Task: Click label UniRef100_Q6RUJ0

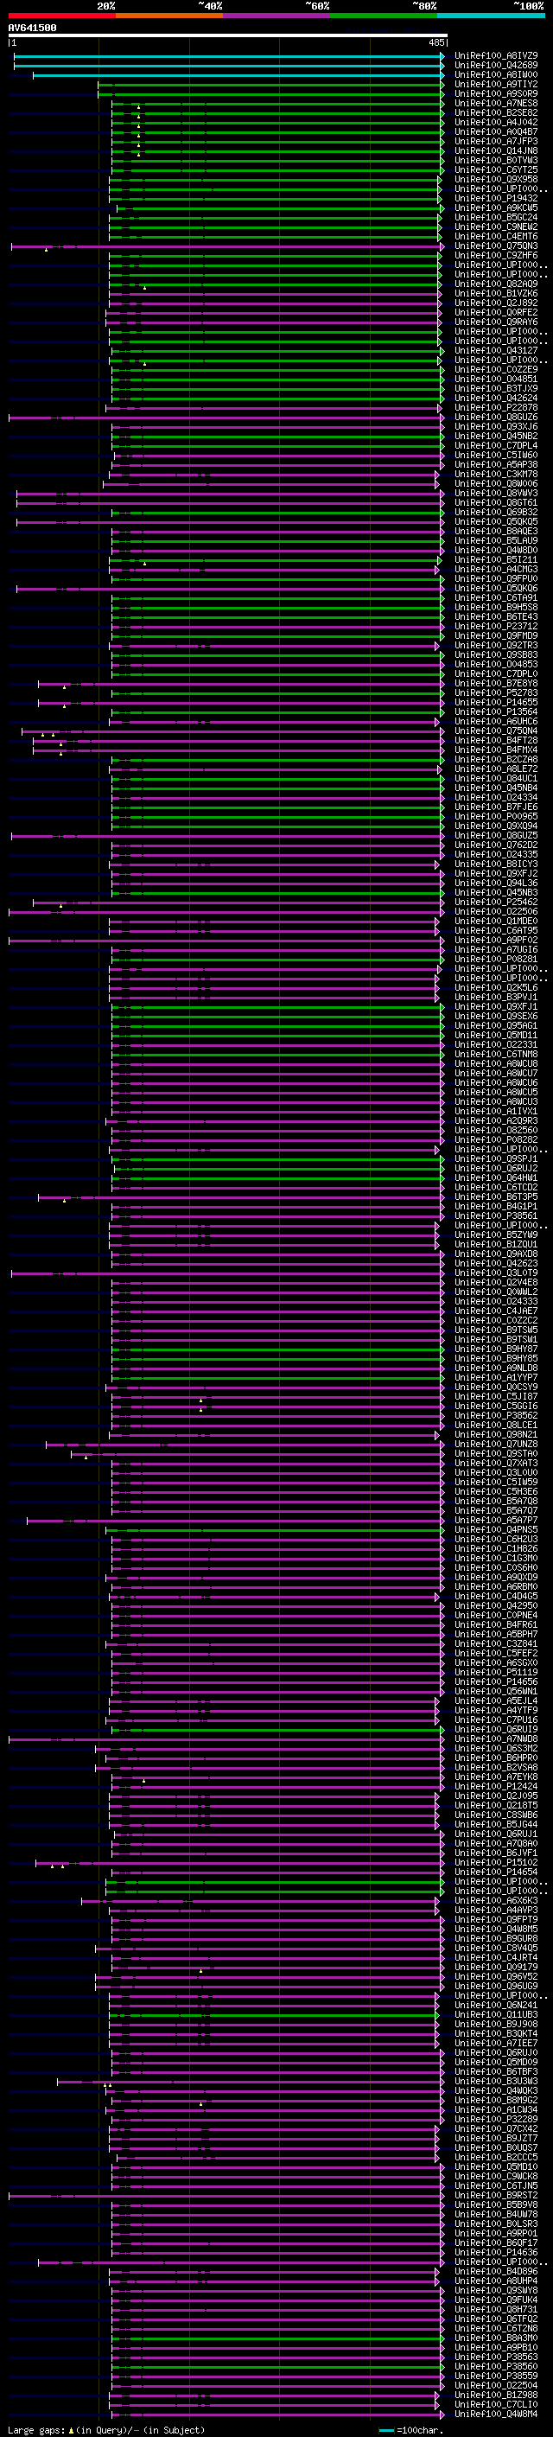Action: tap(496, 2053)
